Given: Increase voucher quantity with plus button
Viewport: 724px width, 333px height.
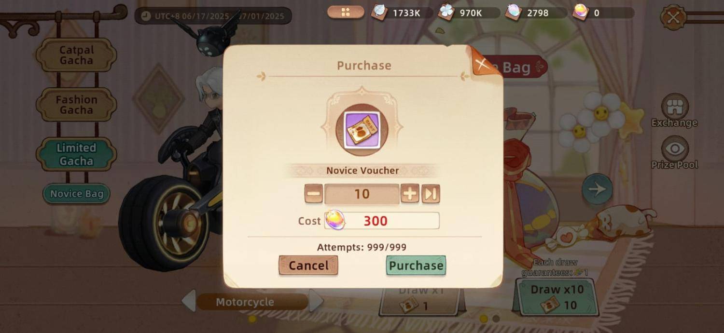Looking at the screenshot, I should (x=410, y=194).
